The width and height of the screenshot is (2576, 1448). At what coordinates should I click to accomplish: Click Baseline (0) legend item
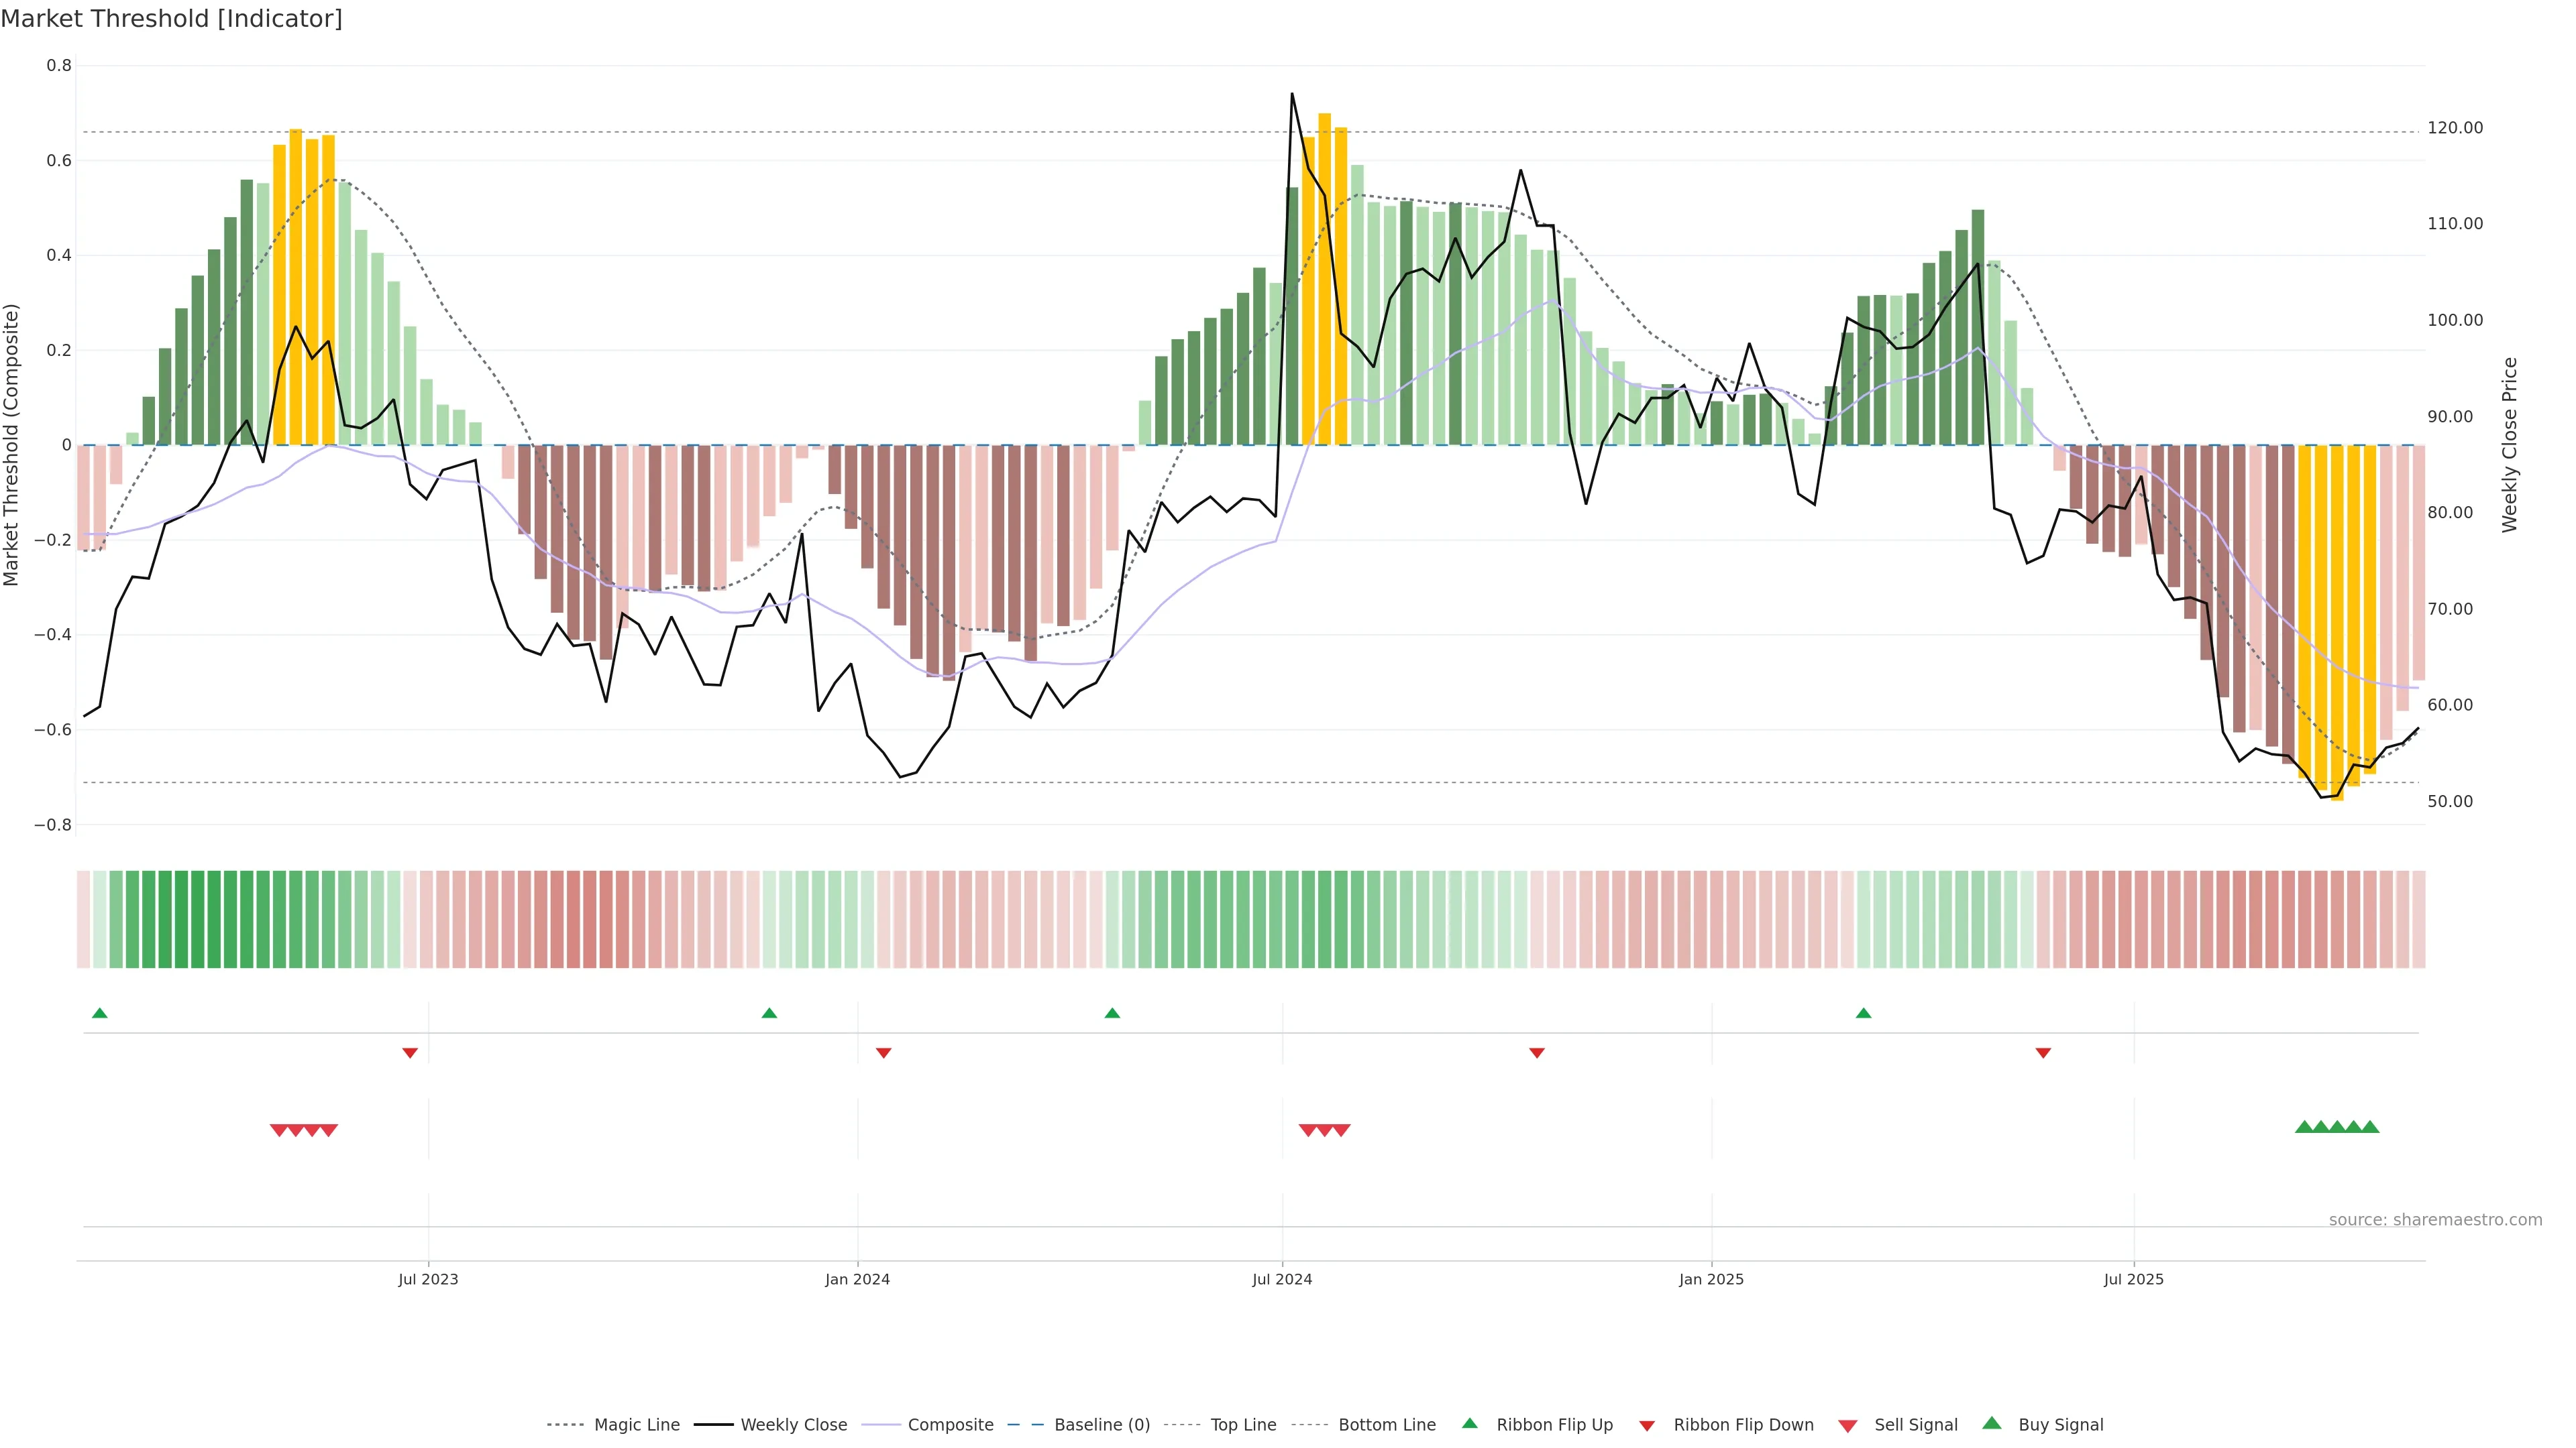[1101, 1425]
